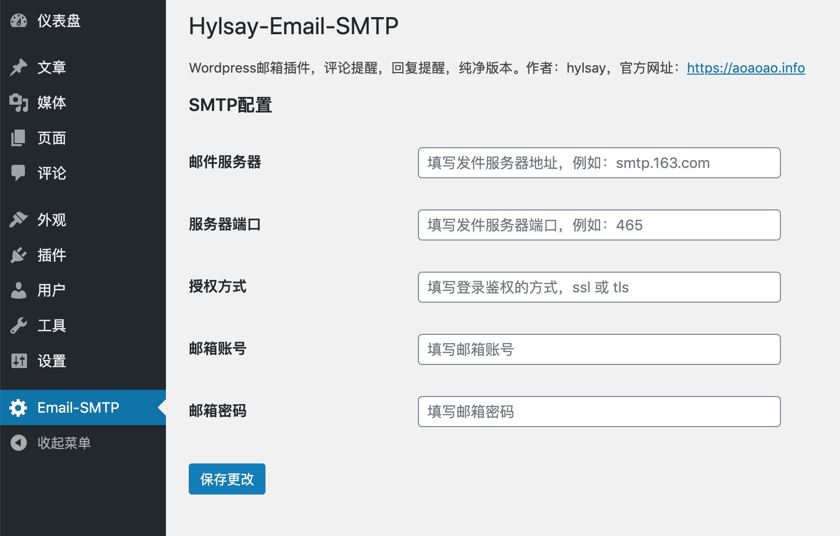The height and width of the screenshot is (536, 840).
Task: Open the 文章 menu item
Action: [x=51, y=67]
